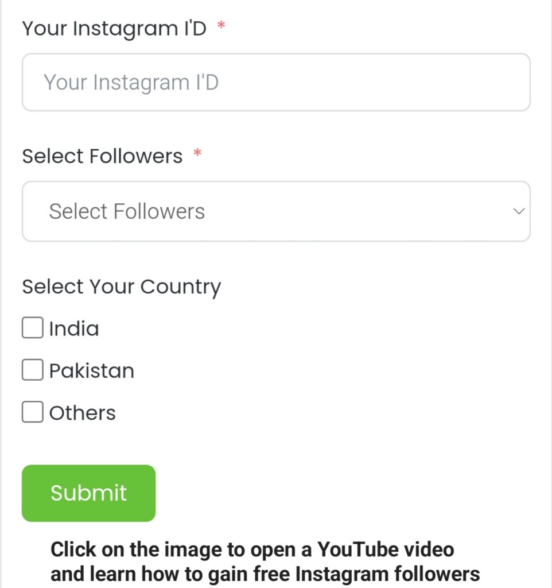552x588 pixels.
Task: Click the bold 'open a YouTube video' line
Action: click(x=252, y=549)
